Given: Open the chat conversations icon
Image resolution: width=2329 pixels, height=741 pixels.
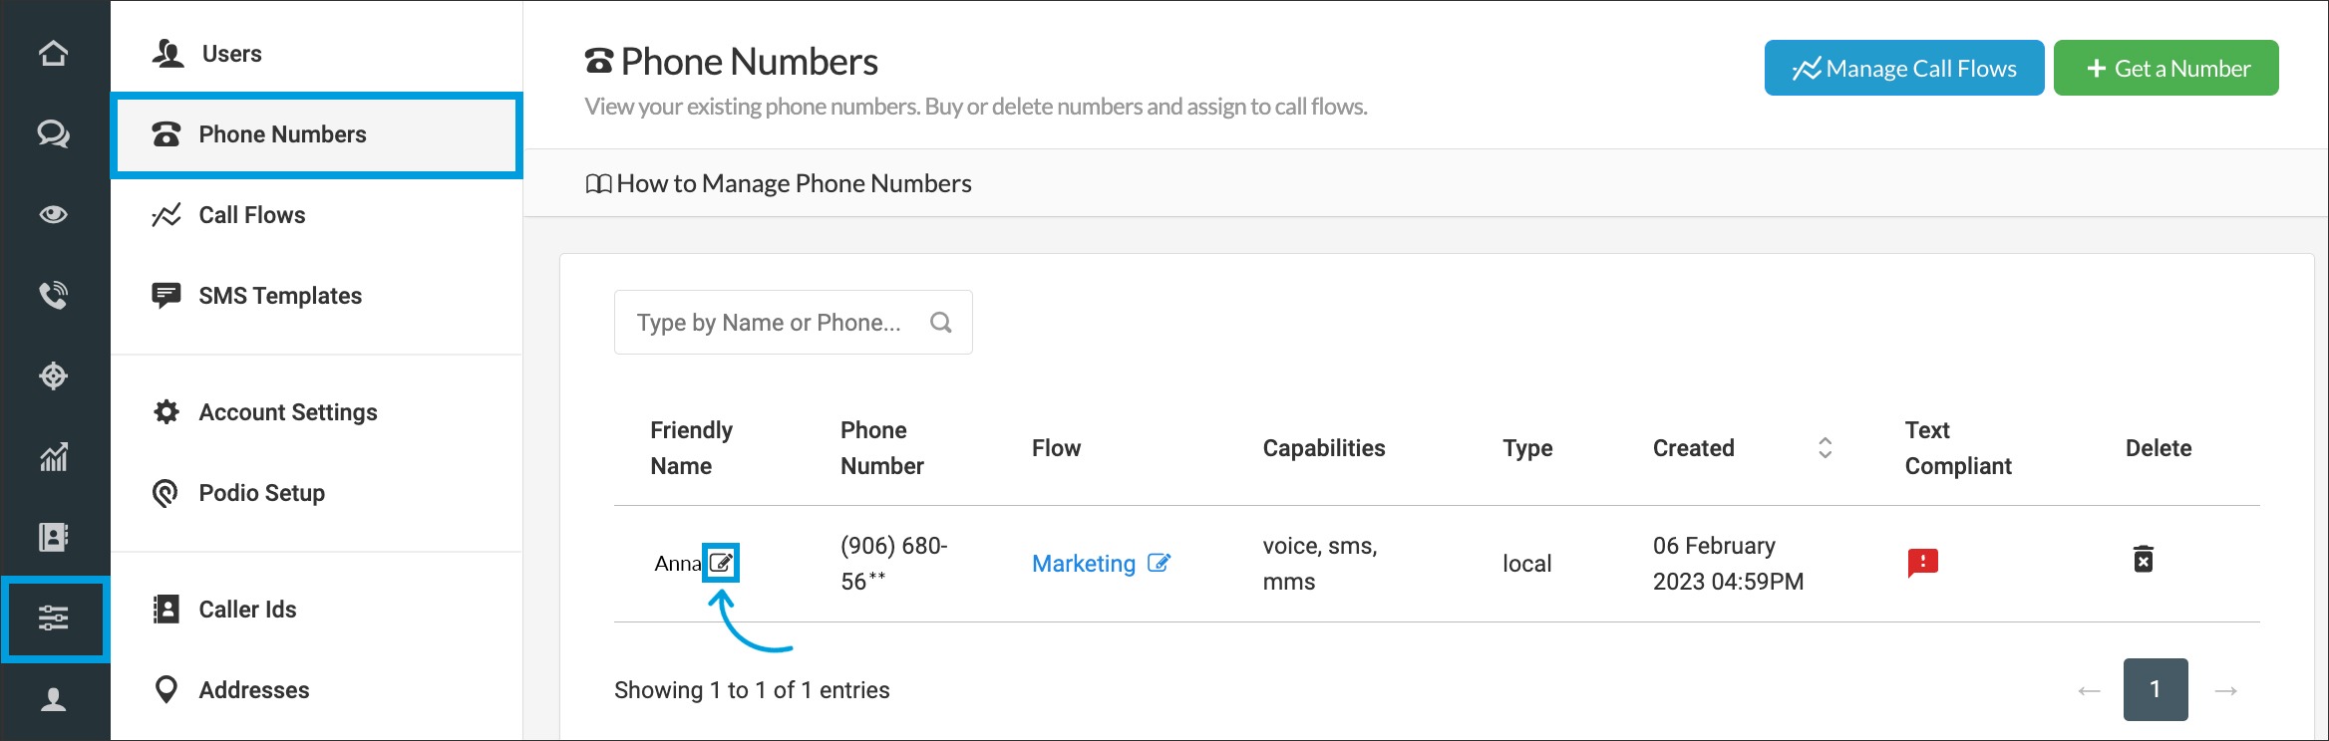Looking at the screenshot, I should (54, 133).
